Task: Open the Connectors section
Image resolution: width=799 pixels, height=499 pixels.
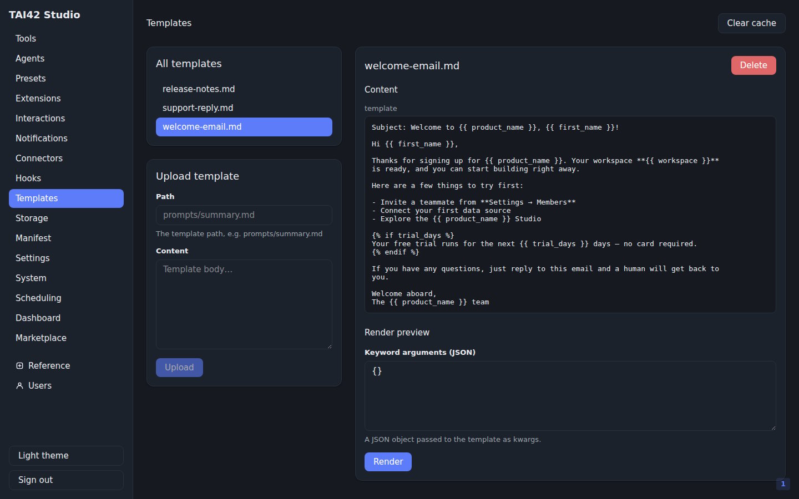Action: pyautogui.click(x=66, y=159)
